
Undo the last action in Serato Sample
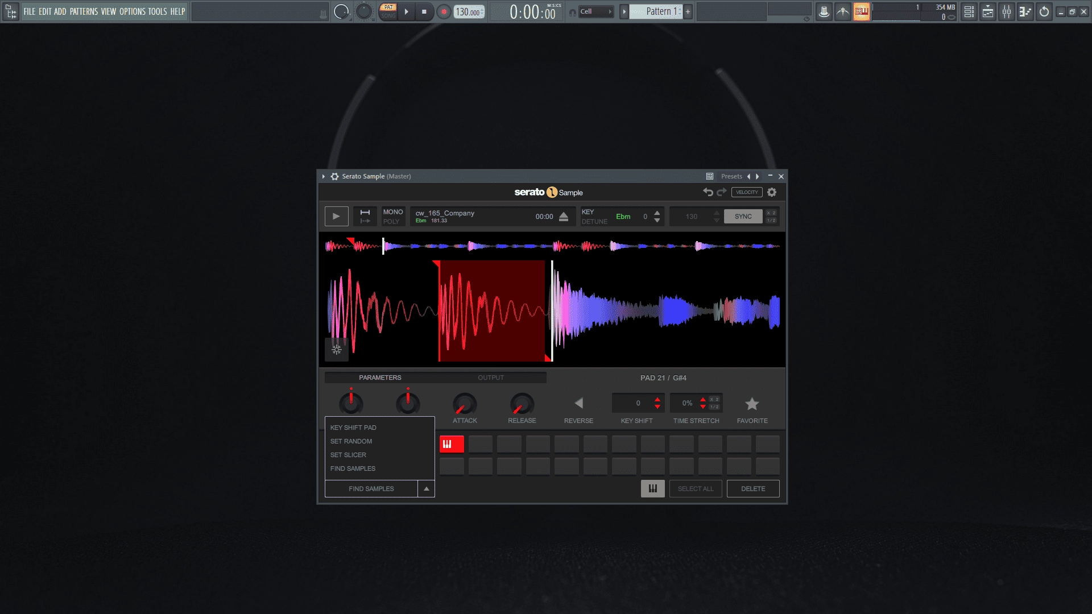tap(708, 192)
